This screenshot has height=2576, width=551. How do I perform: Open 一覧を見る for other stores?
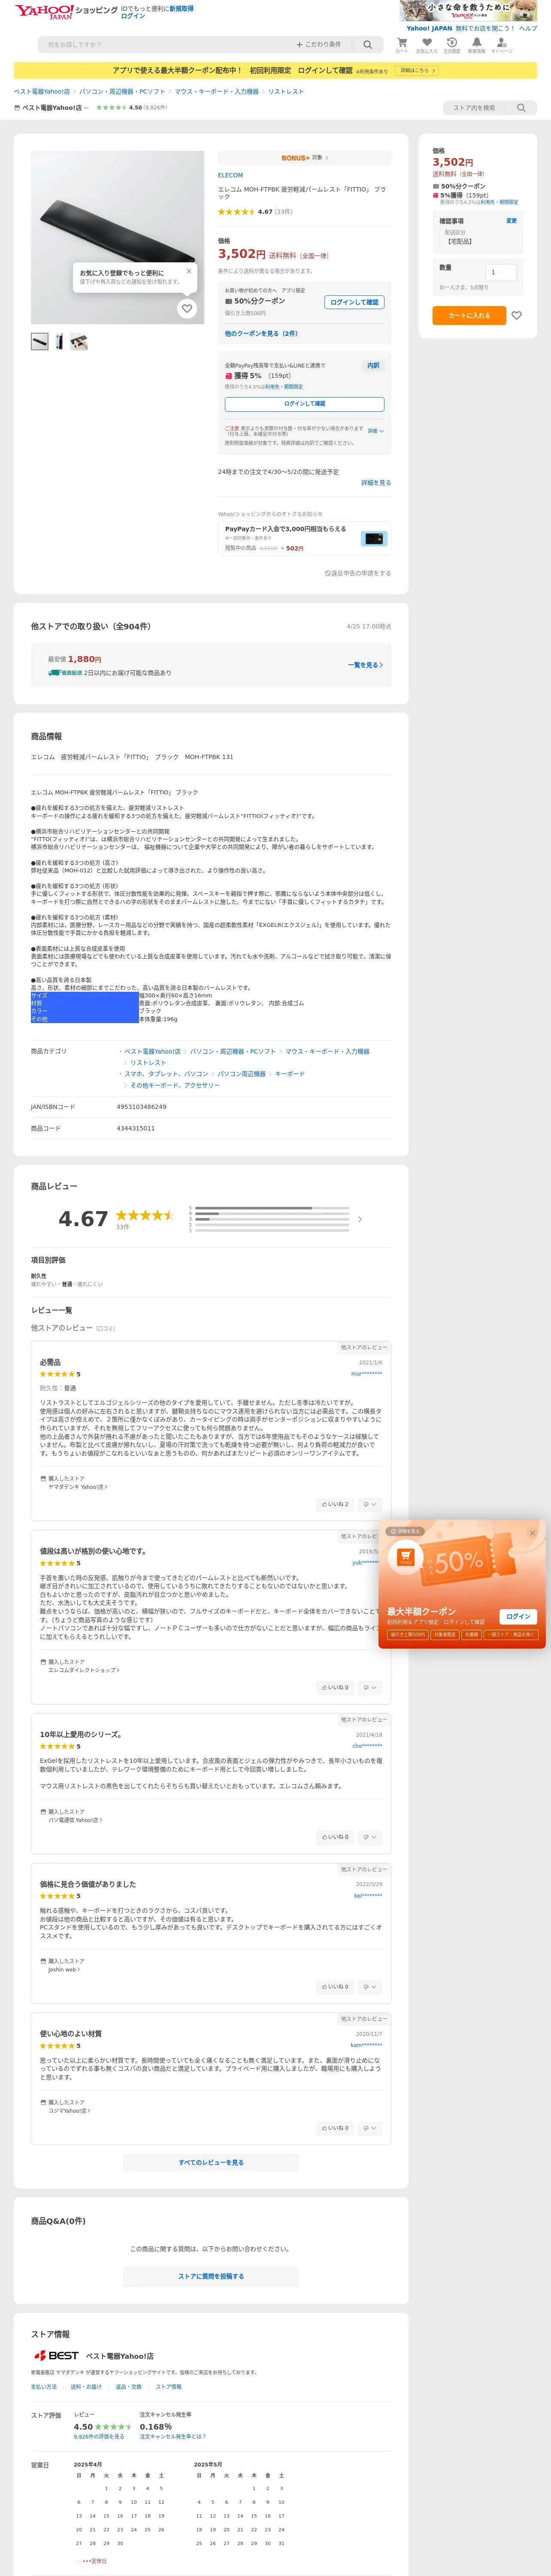[x=365, y=665]
